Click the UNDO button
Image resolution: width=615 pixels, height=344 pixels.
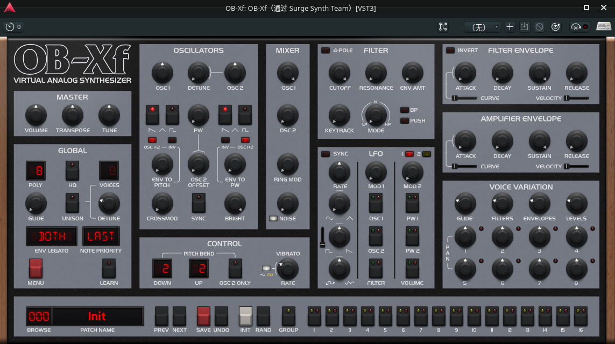221,316
